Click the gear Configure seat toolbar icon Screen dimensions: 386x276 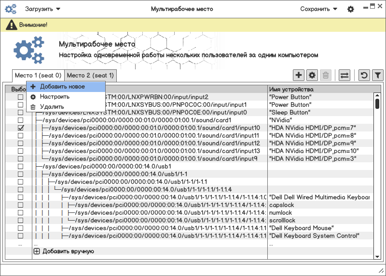click(x=312, y=75)
